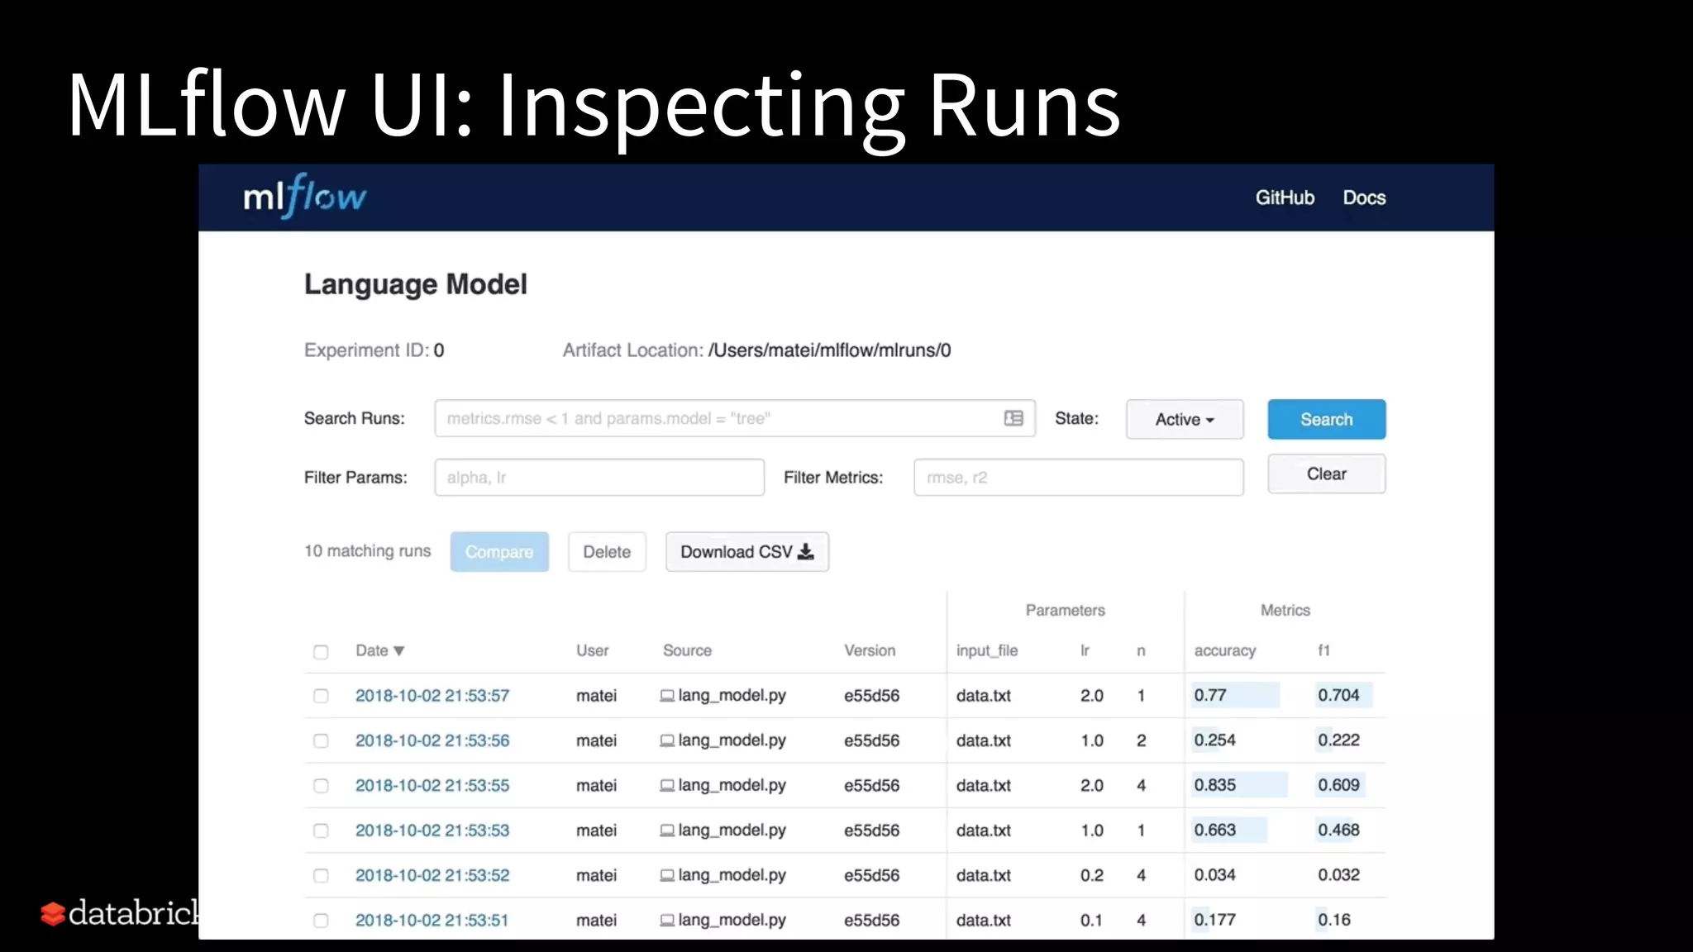The image size is (1693, 952).
Task: Click the Clear button
Action: click(x=1326, y=474)
